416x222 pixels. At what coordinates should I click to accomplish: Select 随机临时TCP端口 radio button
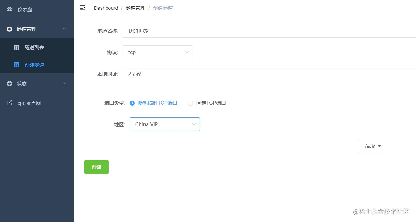click(132, 103)
